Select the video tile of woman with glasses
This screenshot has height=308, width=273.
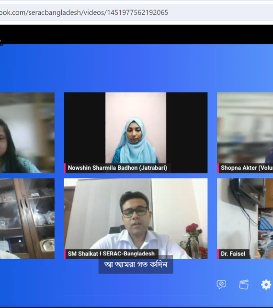pyautogui.click(x=27, y=132)
